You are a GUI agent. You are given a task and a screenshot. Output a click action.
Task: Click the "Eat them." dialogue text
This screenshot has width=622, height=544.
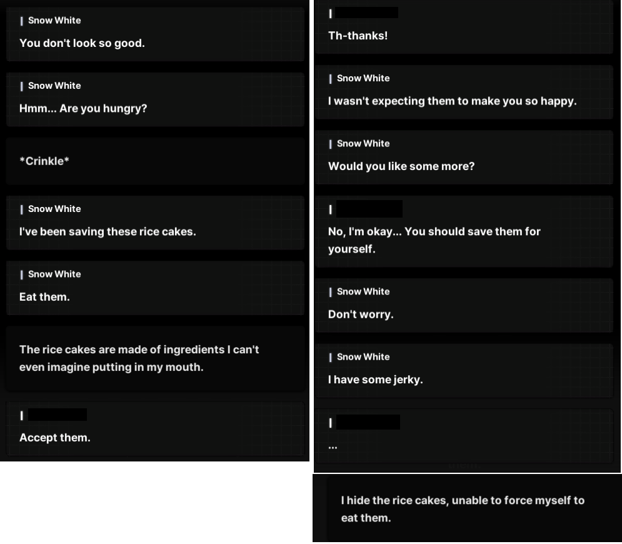(x=44, y=297)
